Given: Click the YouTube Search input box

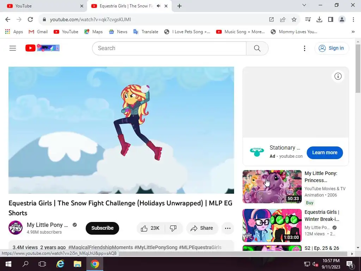Looking at the screenshot, I should click(x=169, y=48).
